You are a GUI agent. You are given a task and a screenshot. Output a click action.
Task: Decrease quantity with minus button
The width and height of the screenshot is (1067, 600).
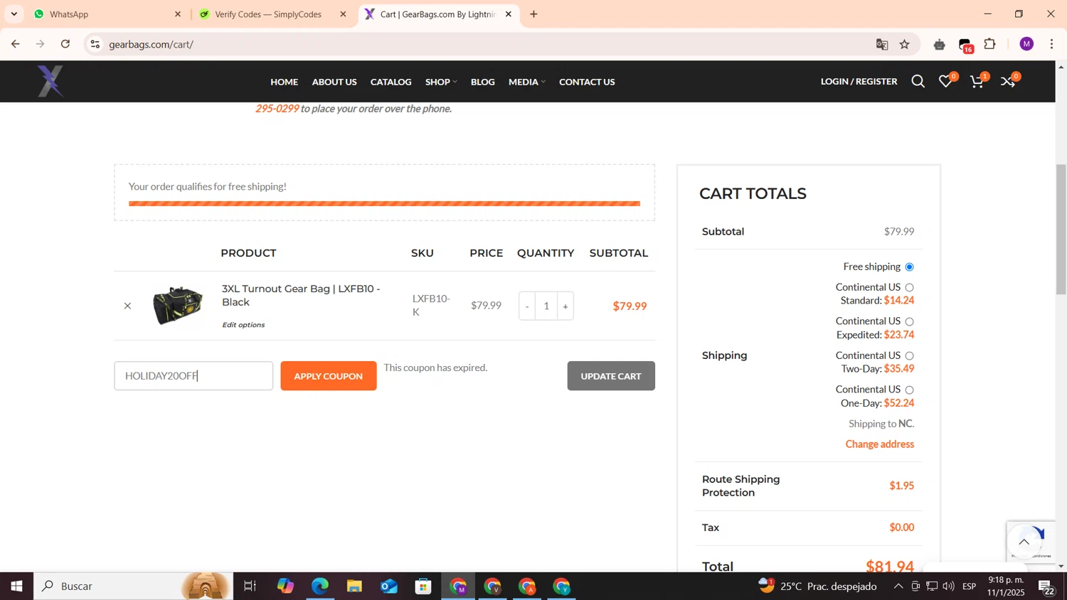[527, 306]
